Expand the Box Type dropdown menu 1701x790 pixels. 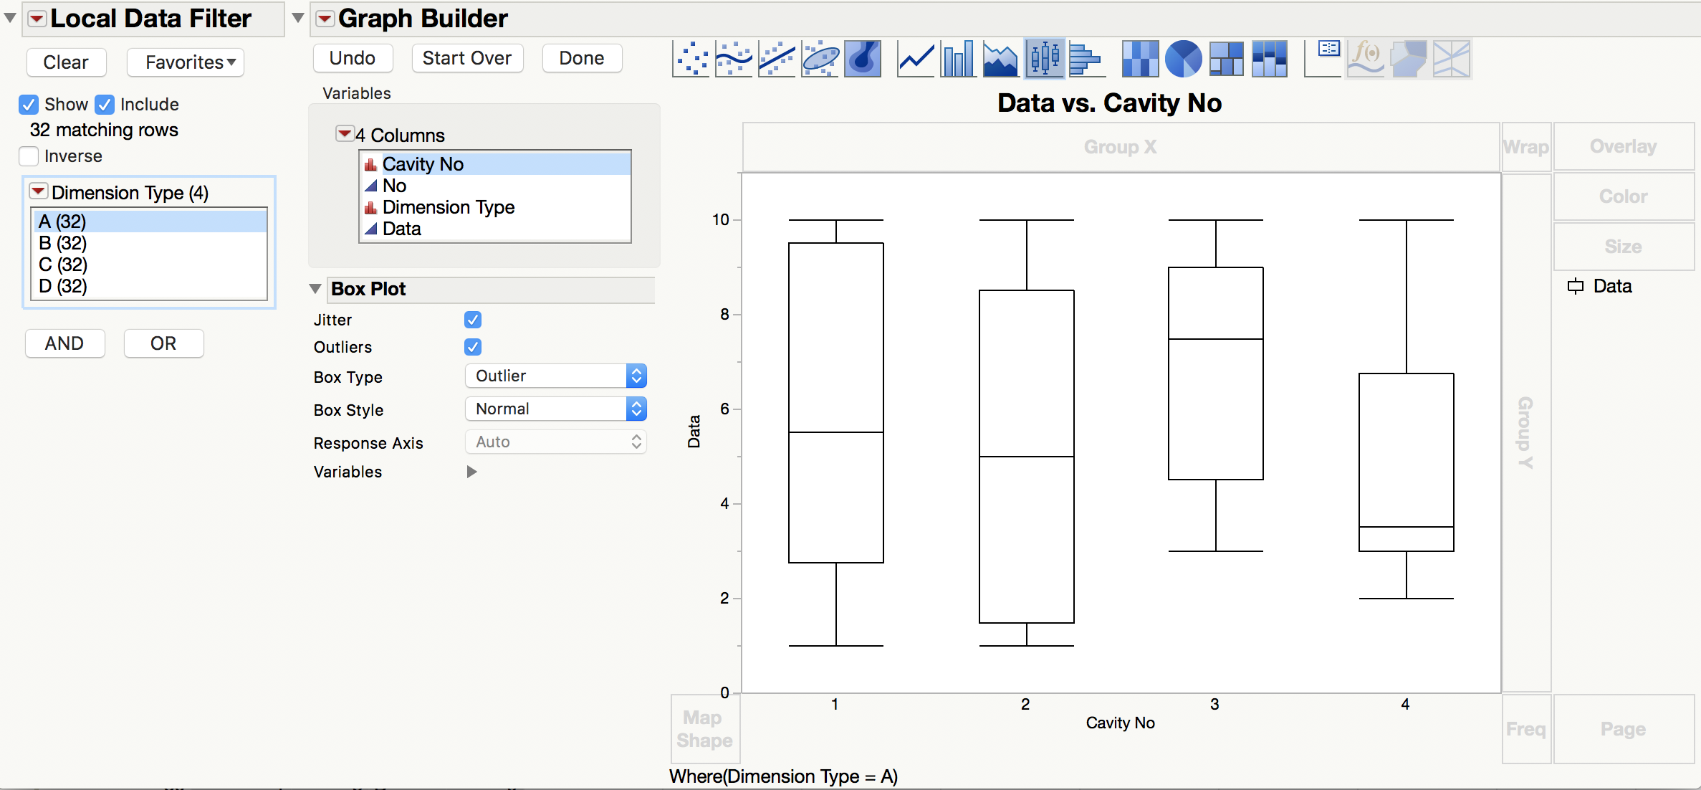coord(553,376)
